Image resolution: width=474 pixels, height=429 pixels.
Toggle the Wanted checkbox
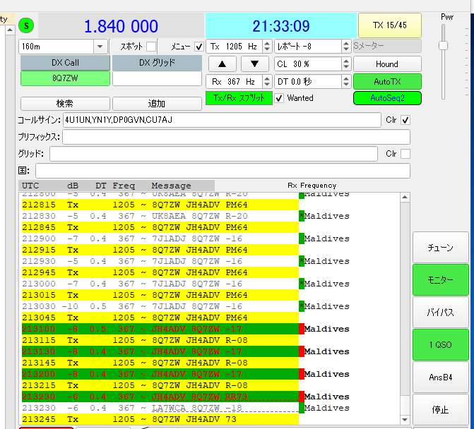click(279, 98)
